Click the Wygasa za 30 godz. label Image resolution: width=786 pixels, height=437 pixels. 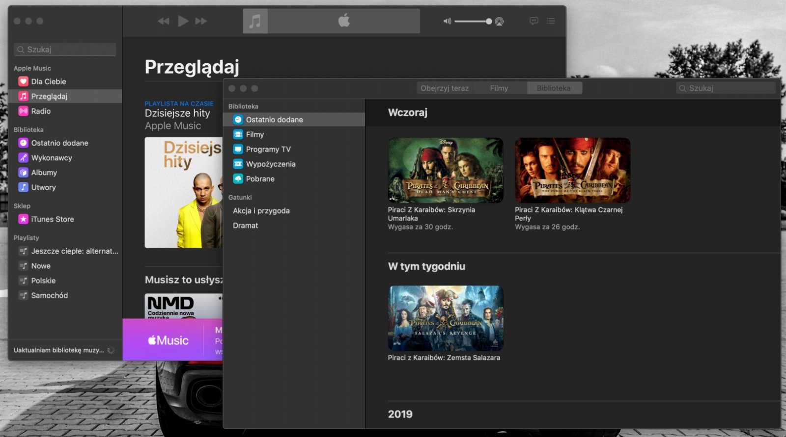(x=421, y=227)
